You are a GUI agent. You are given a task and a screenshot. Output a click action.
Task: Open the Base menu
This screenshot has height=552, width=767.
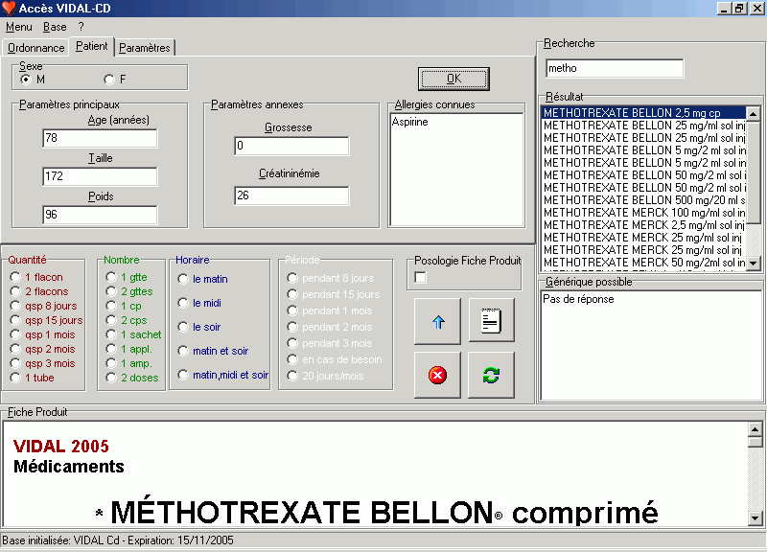coord(55,27)
